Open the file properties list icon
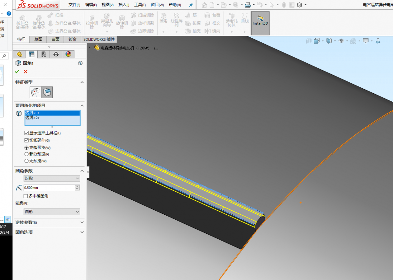 (291, 5)
